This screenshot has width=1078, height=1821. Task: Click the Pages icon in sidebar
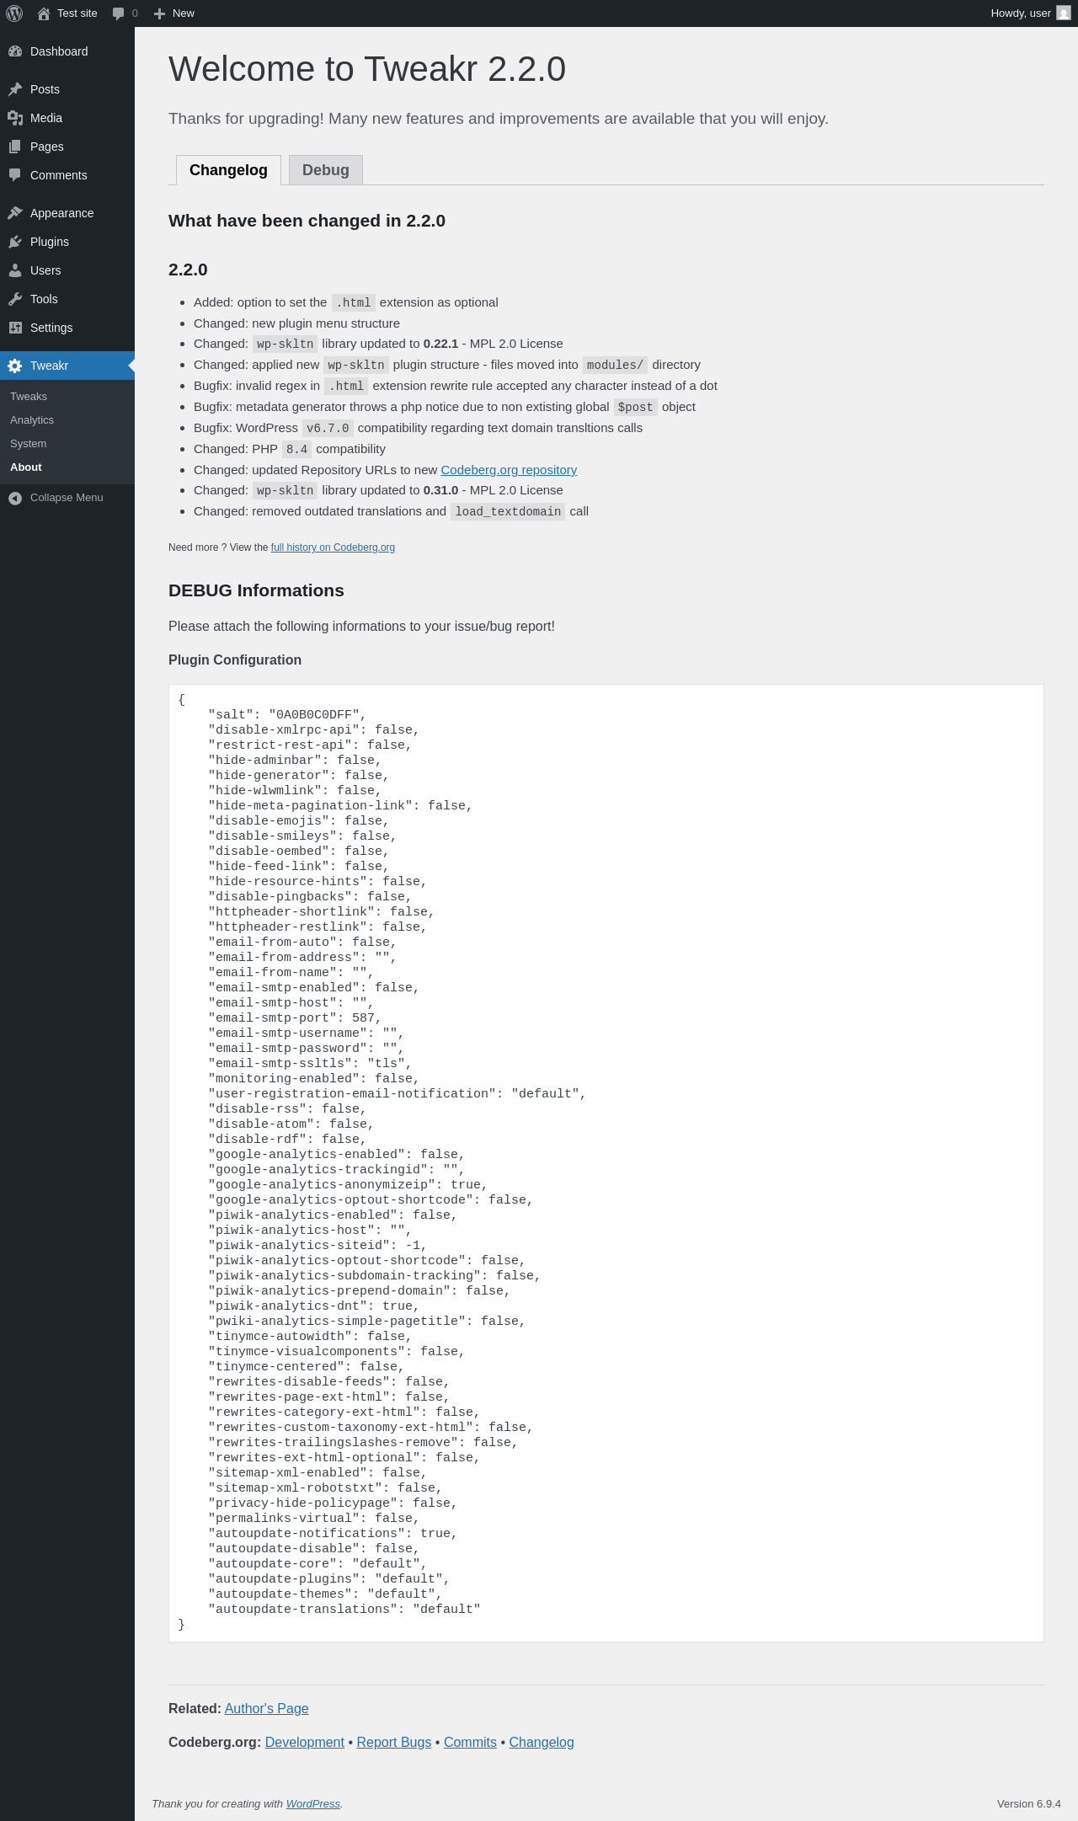coord(15,147)
